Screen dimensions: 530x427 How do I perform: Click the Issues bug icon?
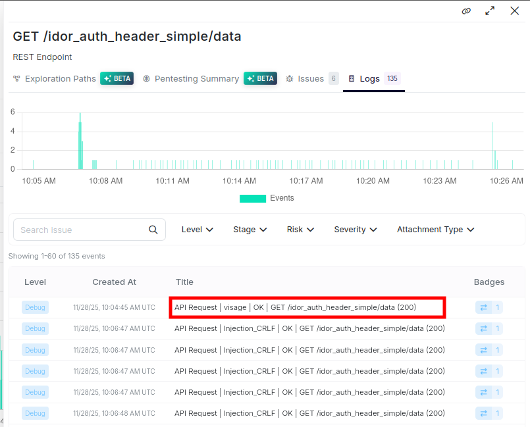(x=290, y=79)
